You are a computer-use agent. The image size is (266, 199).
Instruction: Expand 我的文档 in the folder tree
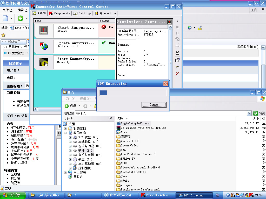pos(65,129)
